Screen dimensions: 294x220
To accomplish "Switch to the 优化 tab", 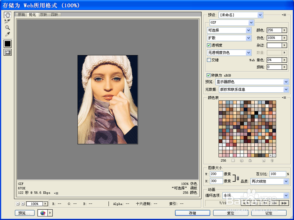I will (32, 15).
